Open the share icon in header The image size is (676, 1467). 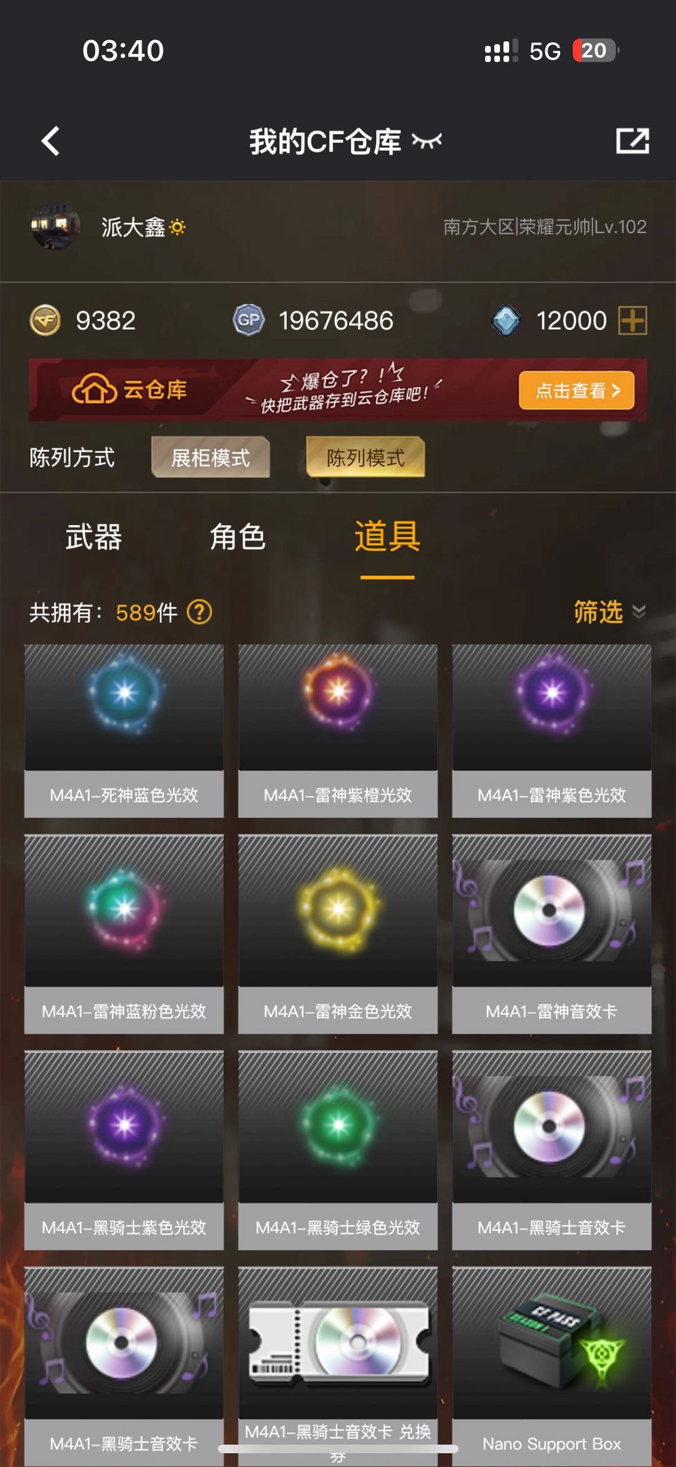point(632,140)
